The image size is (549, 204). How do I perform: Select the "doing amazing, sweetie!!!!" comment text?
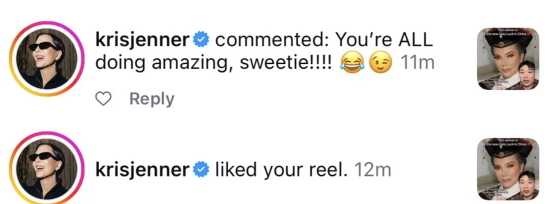[213, 63]
